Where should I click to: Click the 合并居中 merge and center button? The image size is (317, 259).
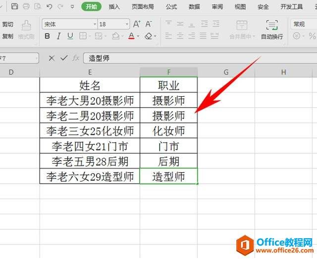point(242,30)
